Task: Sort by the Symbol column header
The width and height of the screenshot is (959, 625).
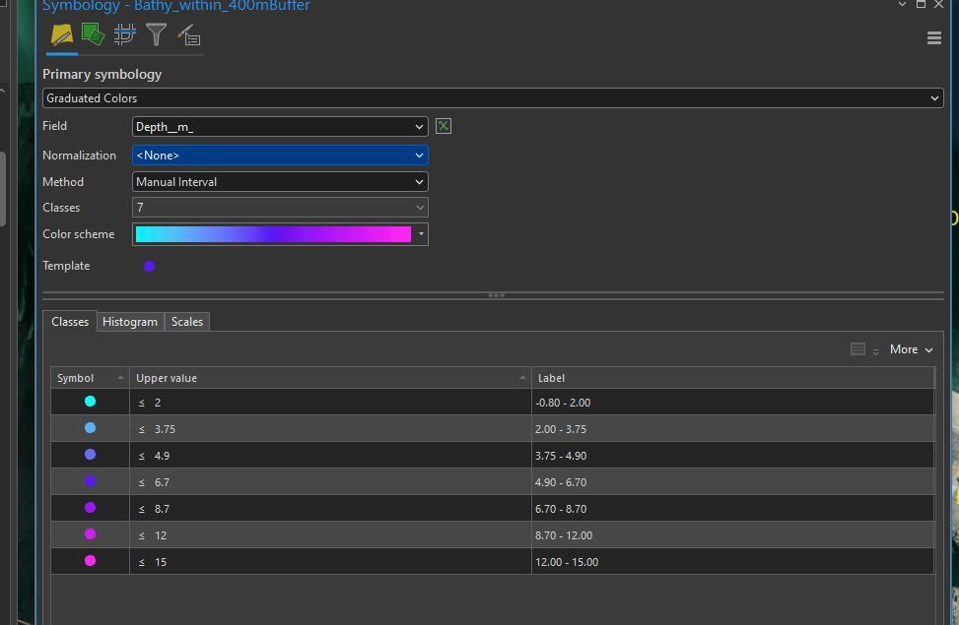Action: pos(90,378)
